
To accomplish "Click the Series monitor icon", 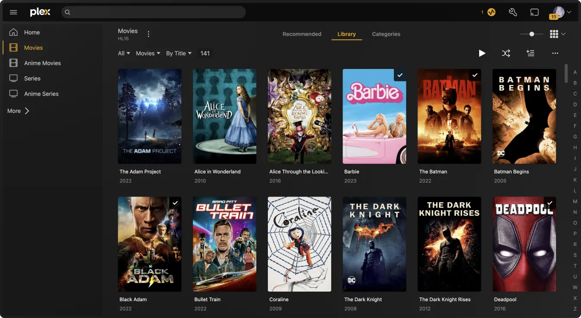I will [x=13, y=78].
